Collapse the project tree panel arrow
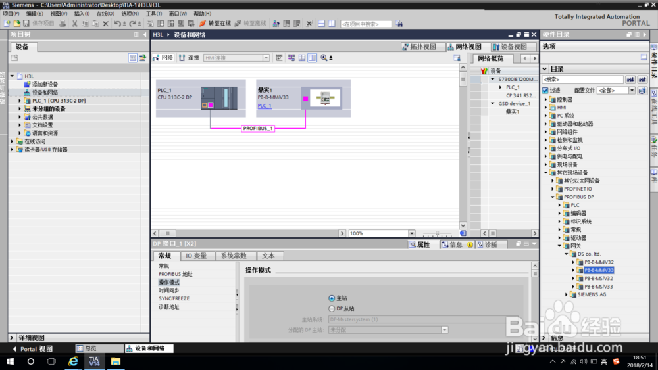Viewport: 658px width, 370px height. (145, 35)
